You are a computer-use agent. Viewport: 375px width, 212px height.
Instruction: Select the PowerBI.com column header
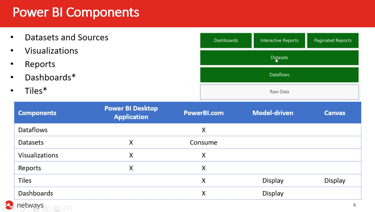(203, 113)
